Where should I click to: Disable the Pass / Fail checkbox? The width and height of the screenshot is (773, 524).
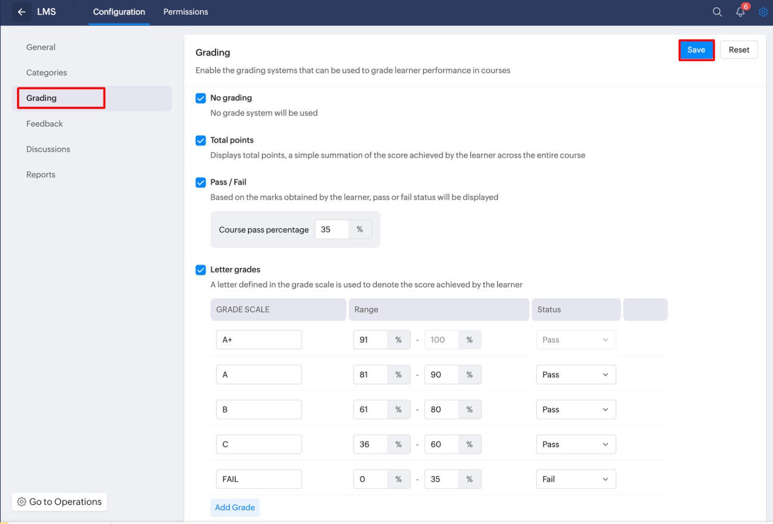tap(200, 183)
